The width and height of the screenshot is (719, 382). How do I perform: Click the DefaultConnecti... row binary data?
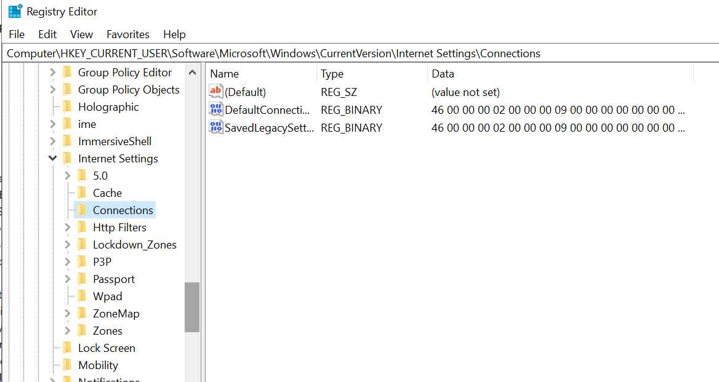[x=558, y=110]
